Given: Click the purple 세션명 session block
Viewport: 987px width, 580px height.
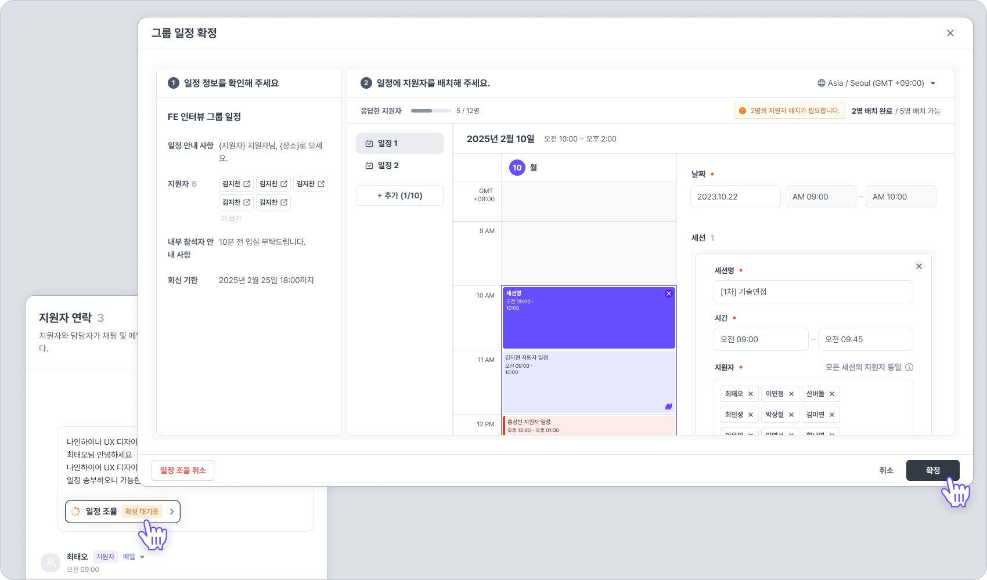Looking at the screenshot, I should coord(589,318).
